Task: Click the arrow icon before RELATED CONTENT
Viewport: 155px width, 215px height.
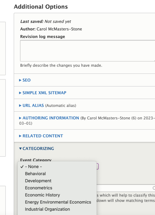Action: 20,136
